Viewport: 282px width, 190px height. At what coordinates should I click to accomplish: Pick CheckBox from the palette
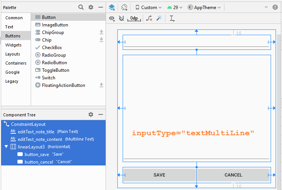coord(69,47)
